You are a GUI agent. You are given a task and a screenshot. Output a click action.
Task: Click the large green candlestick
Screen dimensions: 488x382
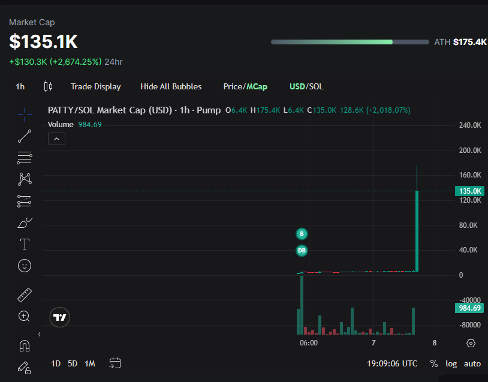tap(417, 231)
